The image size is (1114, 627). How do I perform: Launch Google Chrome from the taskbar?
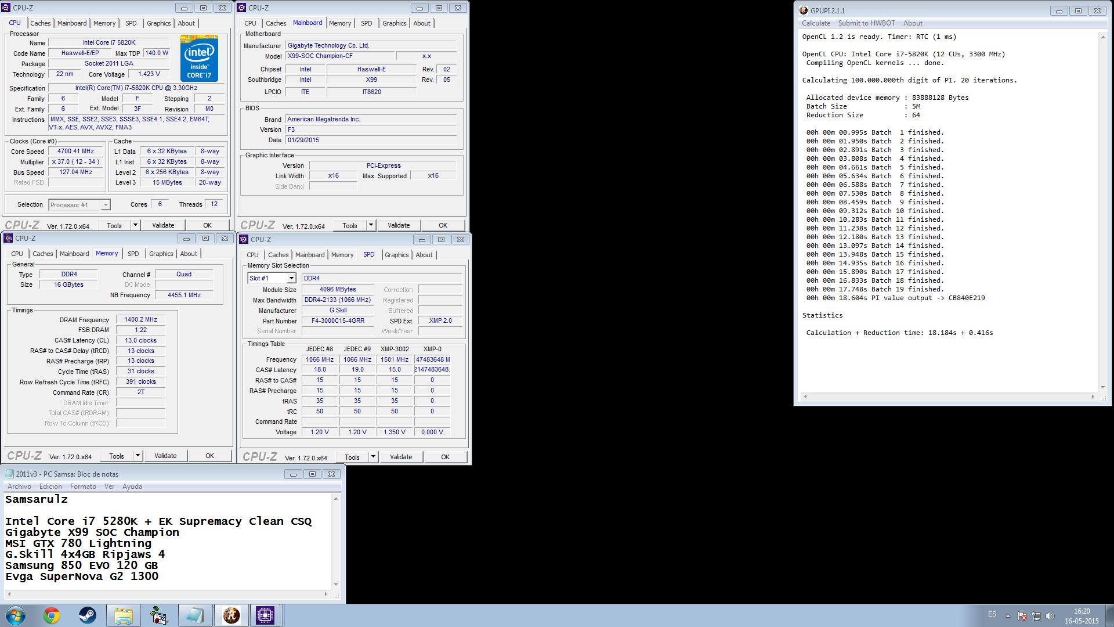point(52,615)
